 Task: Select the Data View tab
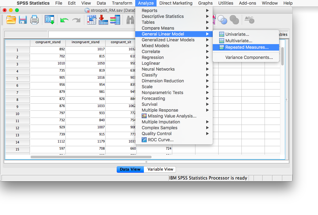point(130,169)
